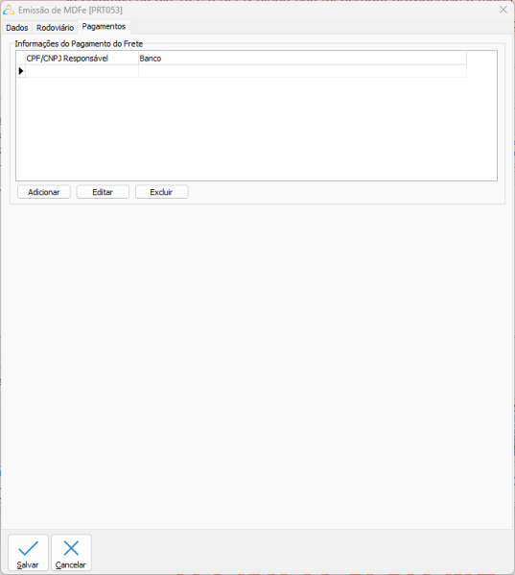Open the Rodoviário tab

point(55,28)
